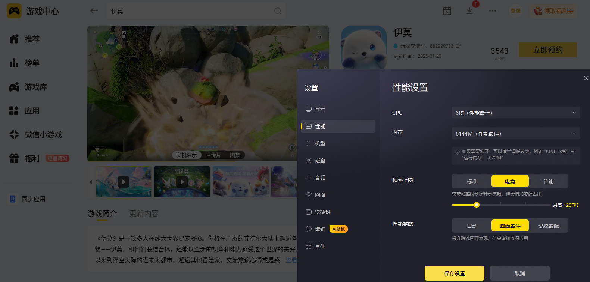
Task: Open the downloads icon with red badge
Action: pyautogui.click(x=469, y=11)
